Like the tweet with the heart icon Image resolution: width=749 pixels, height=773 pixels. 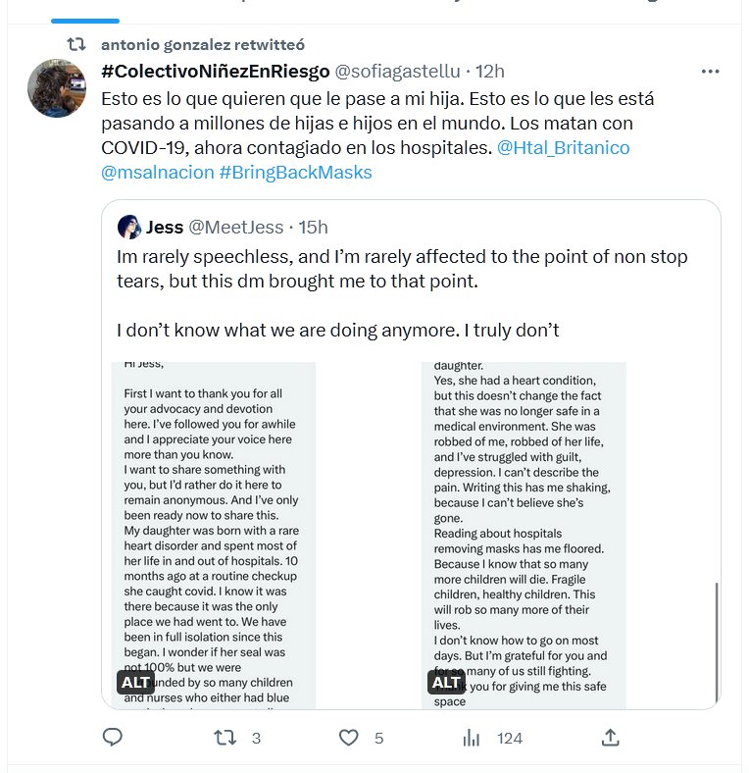pyautogui.click(x=347, y=738)
